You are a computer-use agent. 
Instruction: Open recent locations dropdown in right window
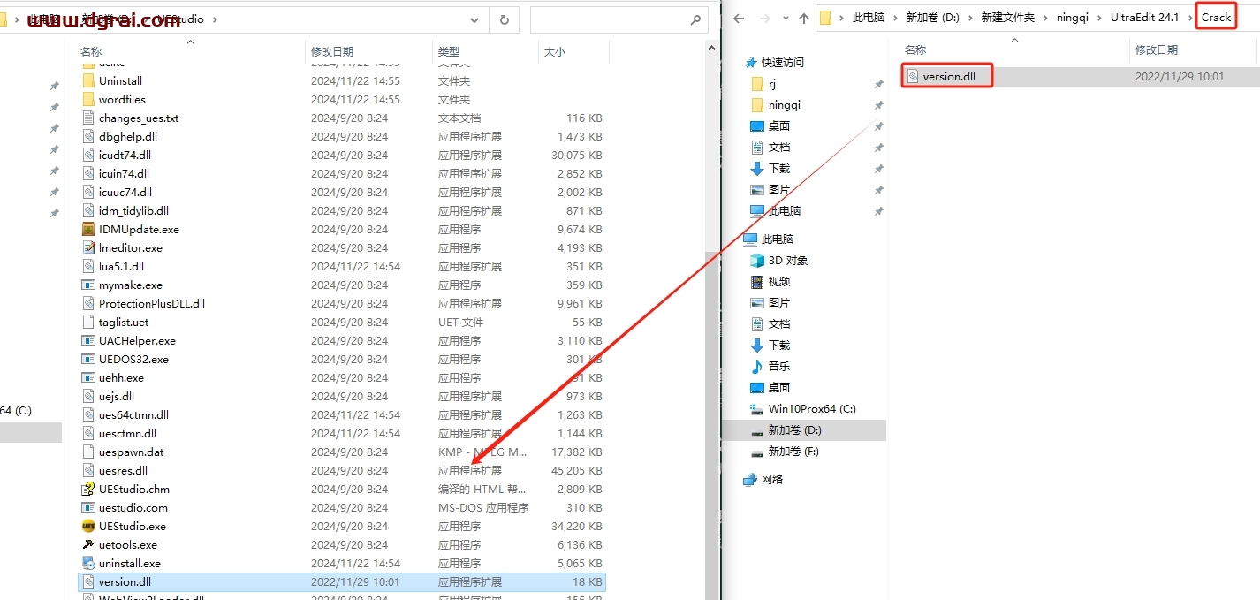click(785, 19)
